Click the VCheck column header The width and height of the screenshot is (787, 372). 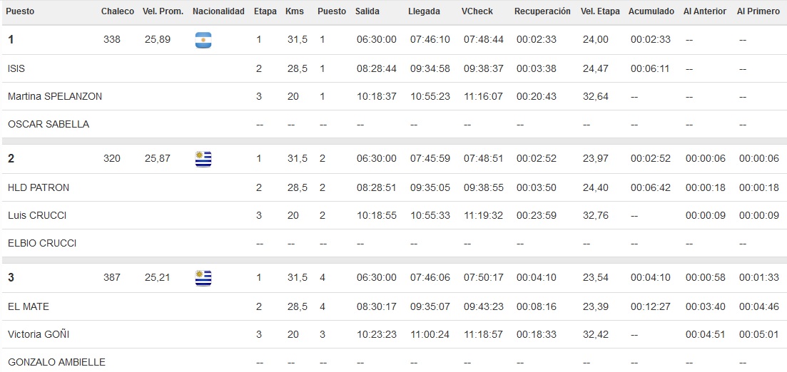coord(477,11)
